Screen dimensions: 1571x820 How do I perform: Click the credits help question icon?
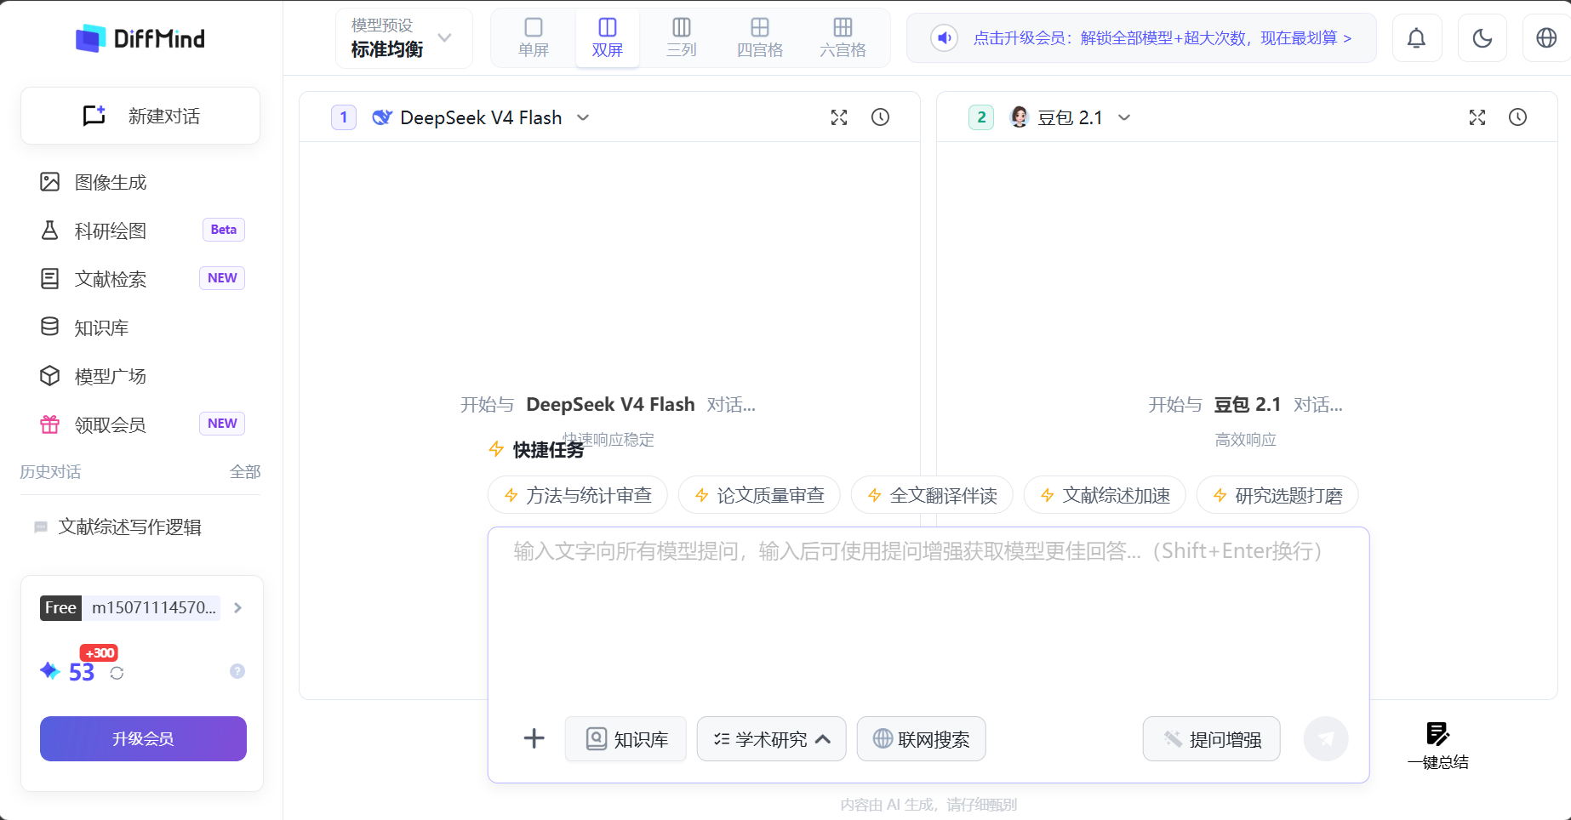coord(237,671)
